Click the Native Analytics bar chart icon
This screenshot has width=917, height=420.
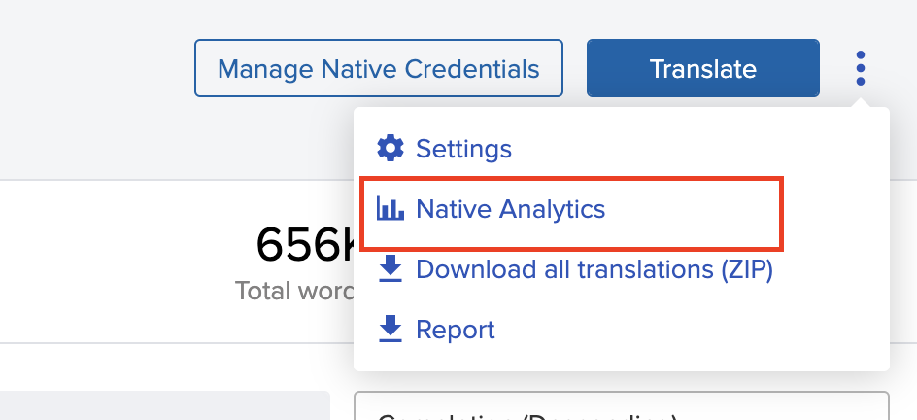pyautogui.click(x=391, y=209)
